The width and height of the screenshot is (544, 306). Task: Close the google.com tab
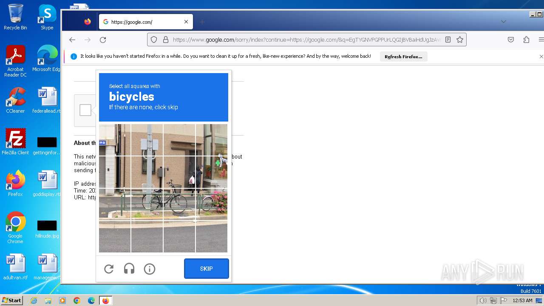[186, 22]
